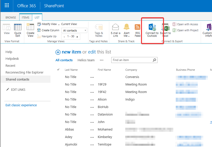Open Reconnecting File Explorer link

tap(24, 72)
